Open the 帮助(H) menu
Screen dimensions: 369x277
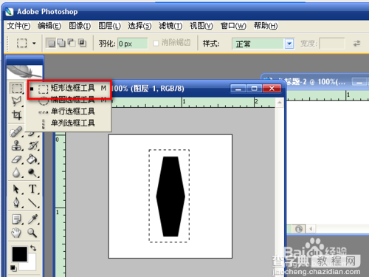[266, 26]
